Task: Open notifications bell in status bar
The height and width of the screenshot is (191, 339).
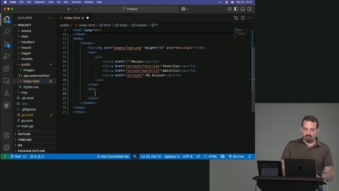Action: (x=249, y=157)
